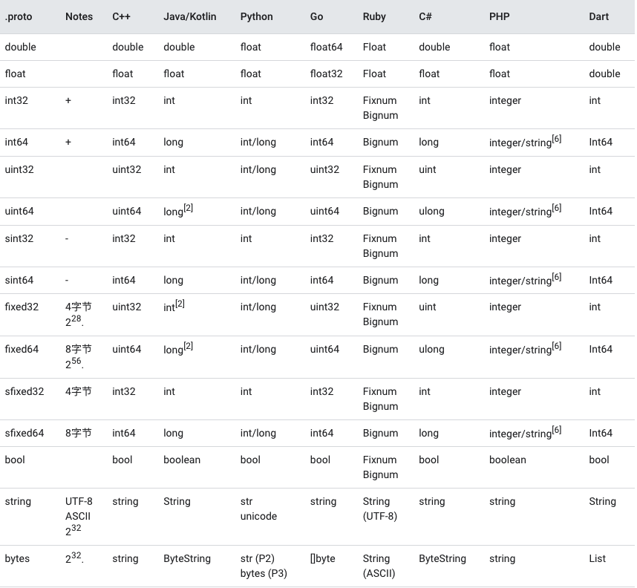Click the Java/Kotlin column header
637x588 pixels.
point(190,16)
